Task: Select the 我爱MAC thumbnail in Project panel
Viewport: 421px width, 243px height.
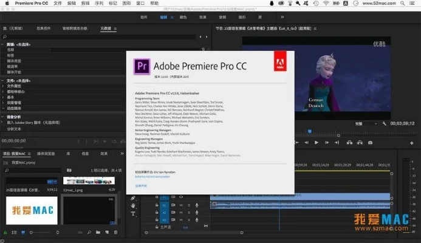Action: (31, 211)
